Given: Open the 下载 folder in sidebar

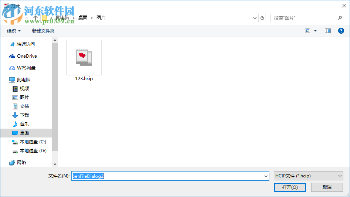Looking at the screenshot, I should 24,115.
